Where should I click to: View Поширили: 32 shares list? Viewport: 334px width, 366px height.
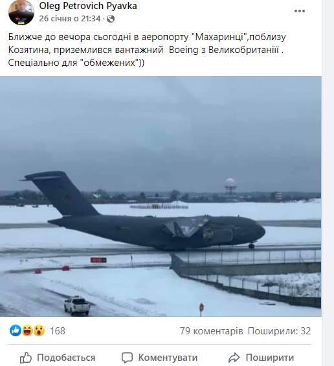pyautogui.click(x=280, y=330)
